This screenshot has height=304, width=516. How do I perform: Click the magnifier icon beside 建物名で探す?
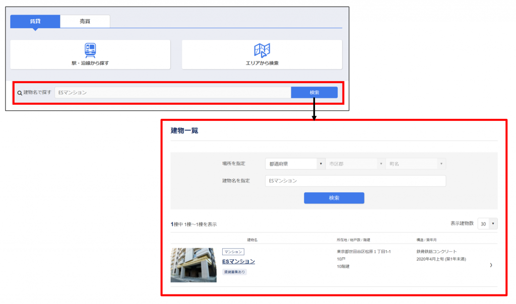(20, 93)
